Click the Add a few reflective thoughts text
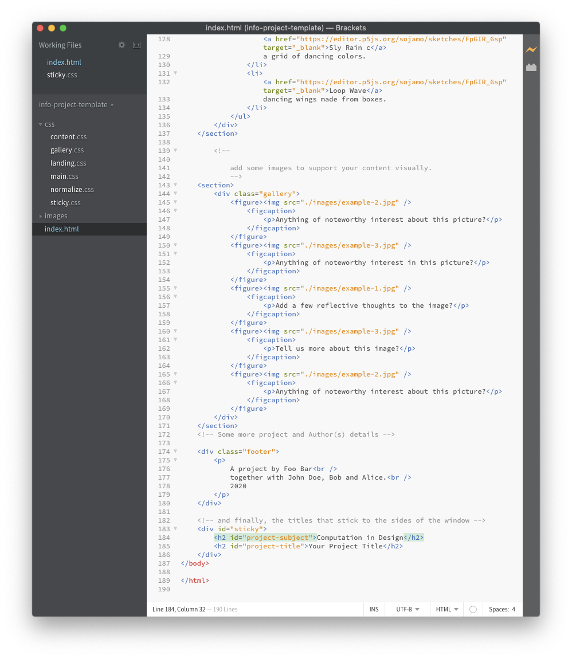Screen dimensions: 572x659 pos(365,305)
